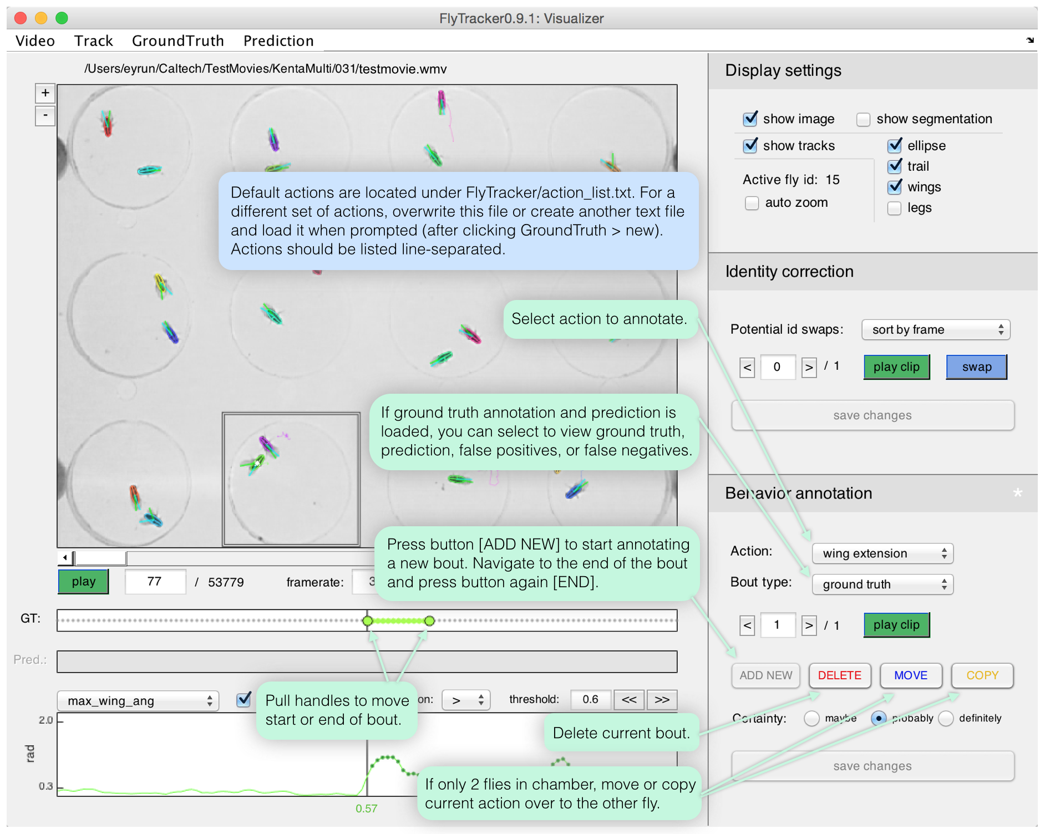
Task: Click the red DELETE bout button
Action: [839, 675]
